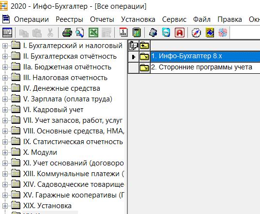The width and height of the screenshot is (260, 214).
Task: Select IV. Денежные средства tree item
Action: (61, 88)
